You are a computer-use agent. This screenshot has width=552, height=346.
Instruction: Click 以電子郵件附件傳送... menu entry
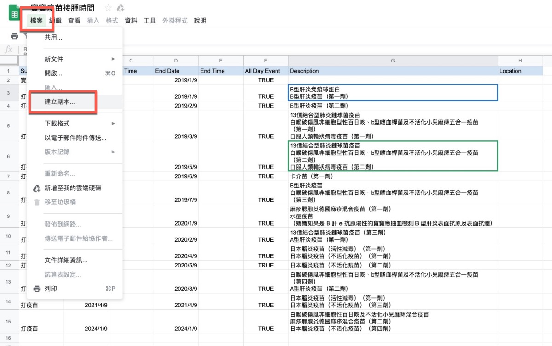[x=75, y=138]
